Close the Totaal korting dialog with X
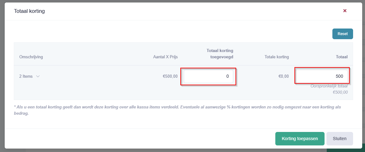 (x=345, y=11)
